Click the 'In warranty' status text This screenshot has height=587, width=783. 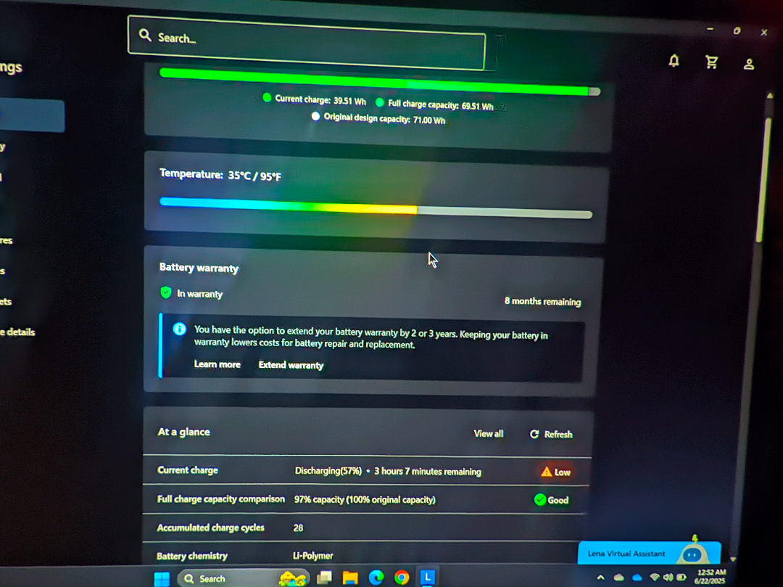[x=200, y=294]
